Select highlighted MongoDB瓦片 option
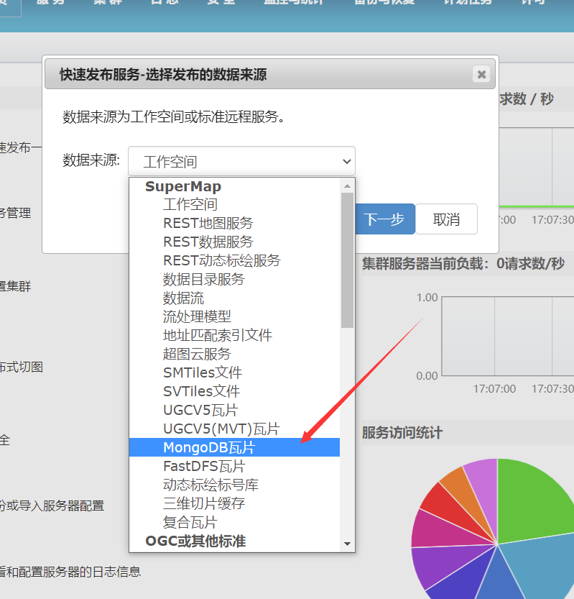This screenshot has width=574, height=599. (x=234, y=448)
